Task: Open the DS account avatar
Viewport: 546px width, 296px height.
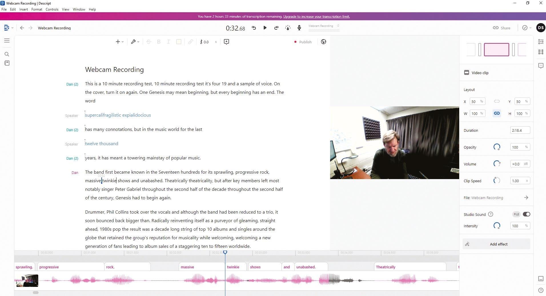Action: tap(541, 28)
